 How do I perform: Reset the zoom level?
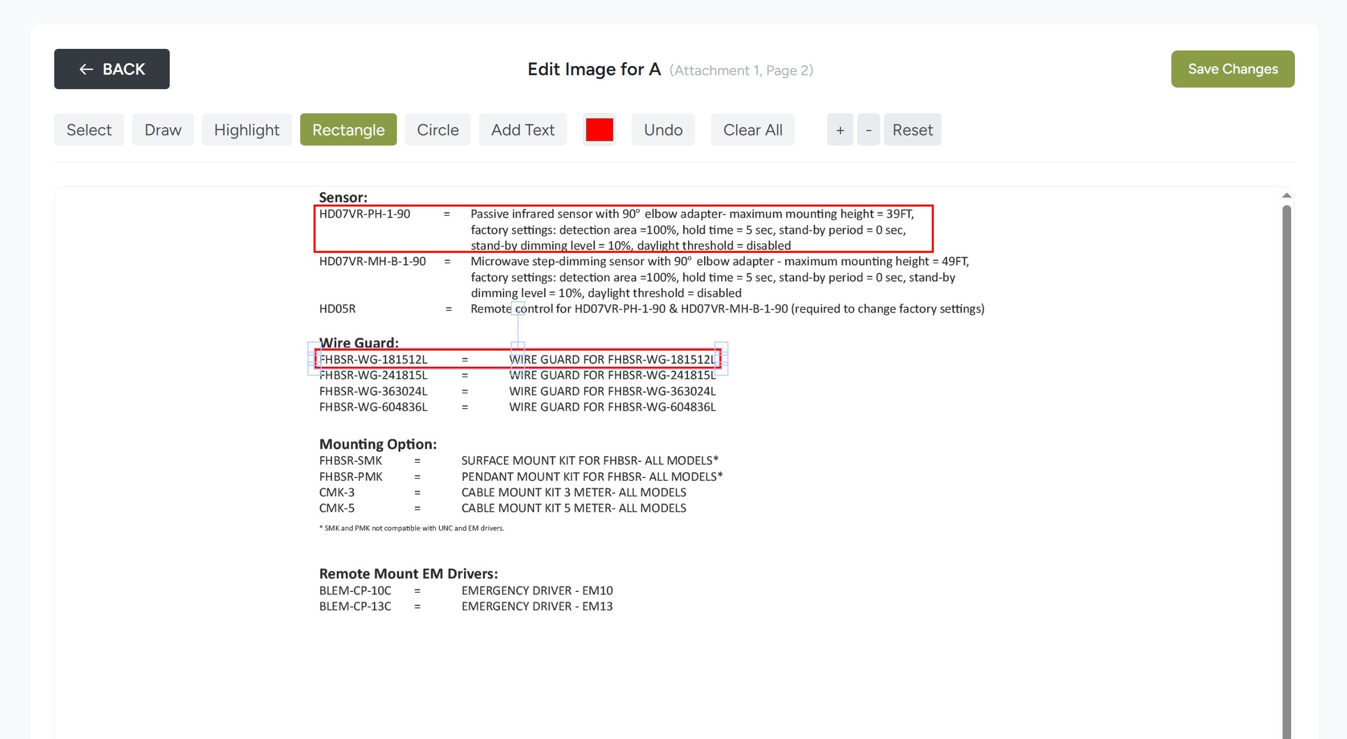(x=912, y=129)
